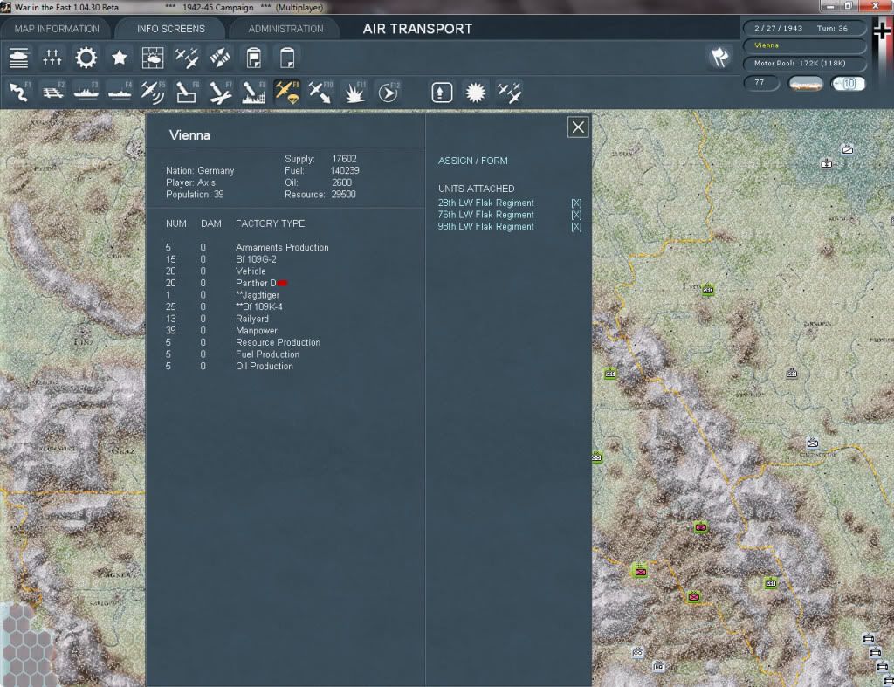Image resolution: width=894 pixels, height=687 pixels.
Task: Click the Vienna title in city panel
Action: point(189,135)
